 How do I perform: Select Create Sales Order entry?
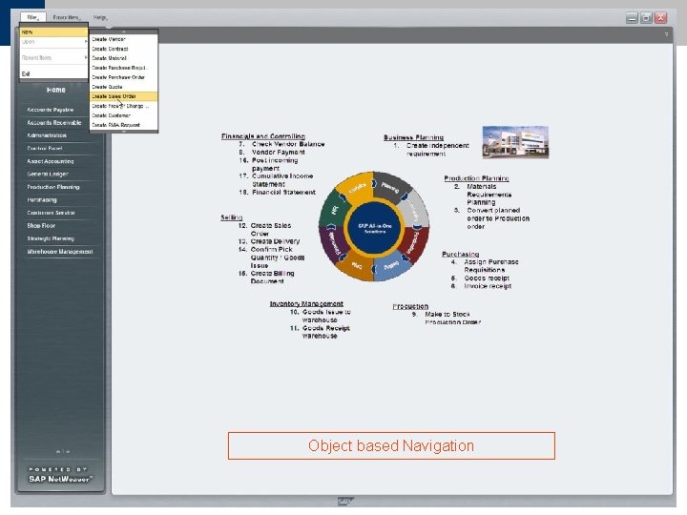[x=123, y=96]
